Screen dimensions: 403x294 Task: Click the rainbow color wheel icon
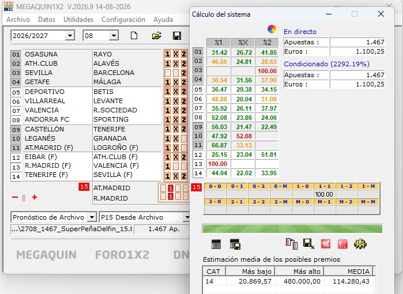[x=272, y=29]
